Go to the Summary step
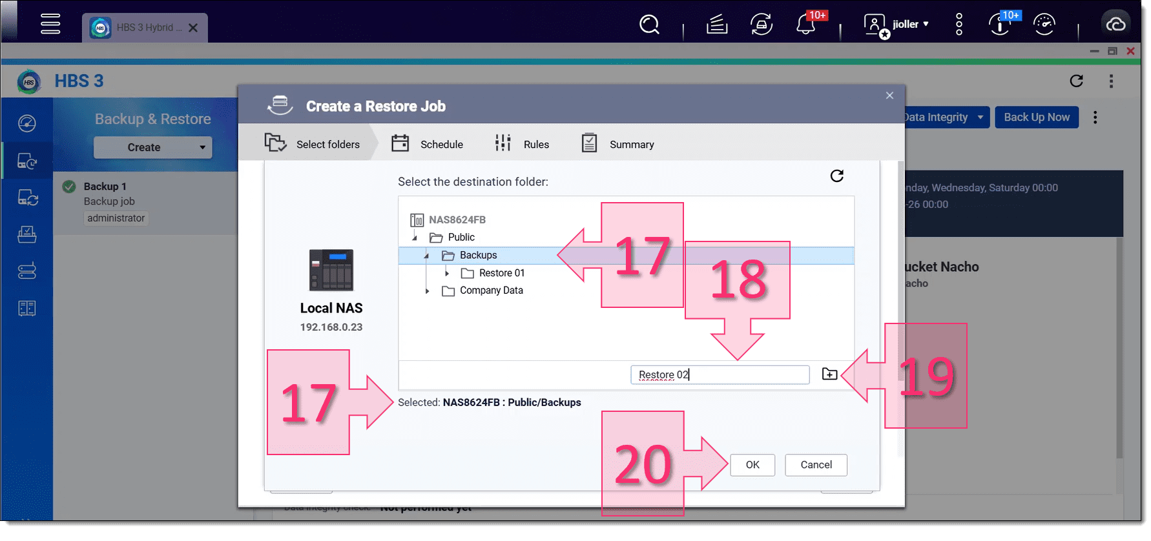This screenshot has width=1151, height=541. click(x=618, y=144)
